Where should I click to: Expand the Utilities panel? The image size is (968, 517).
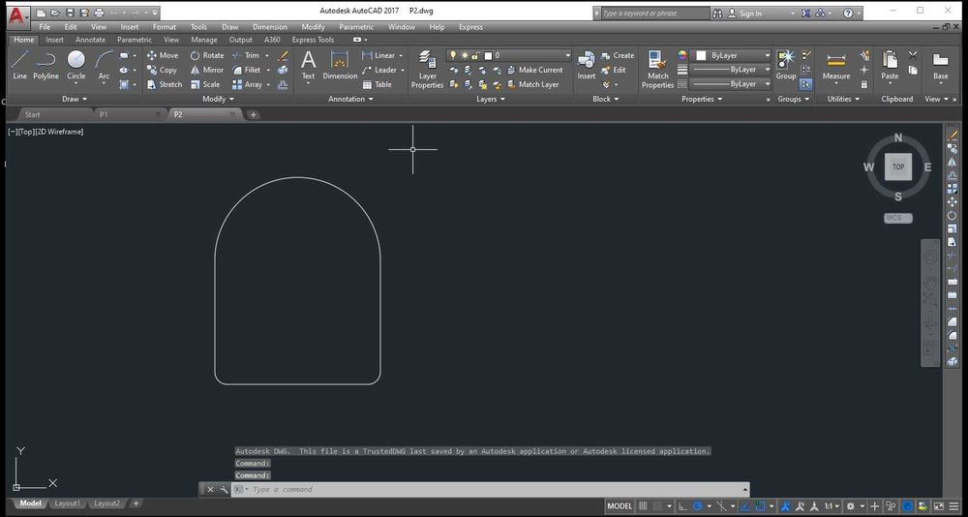click(843, 99)
